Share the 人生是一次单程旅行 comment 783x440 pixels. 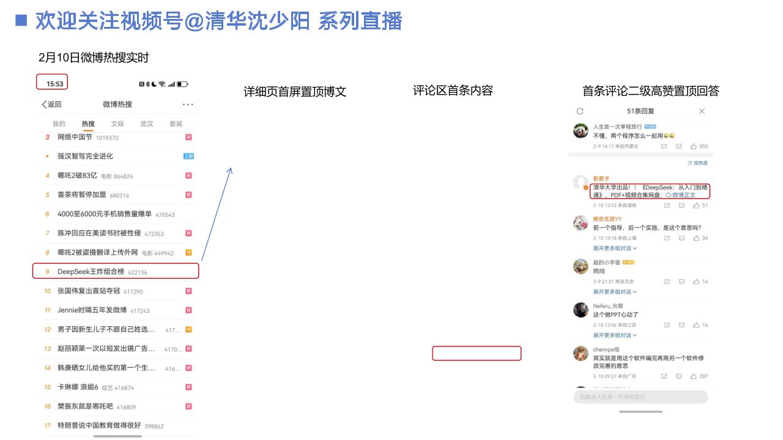point(664,147)
